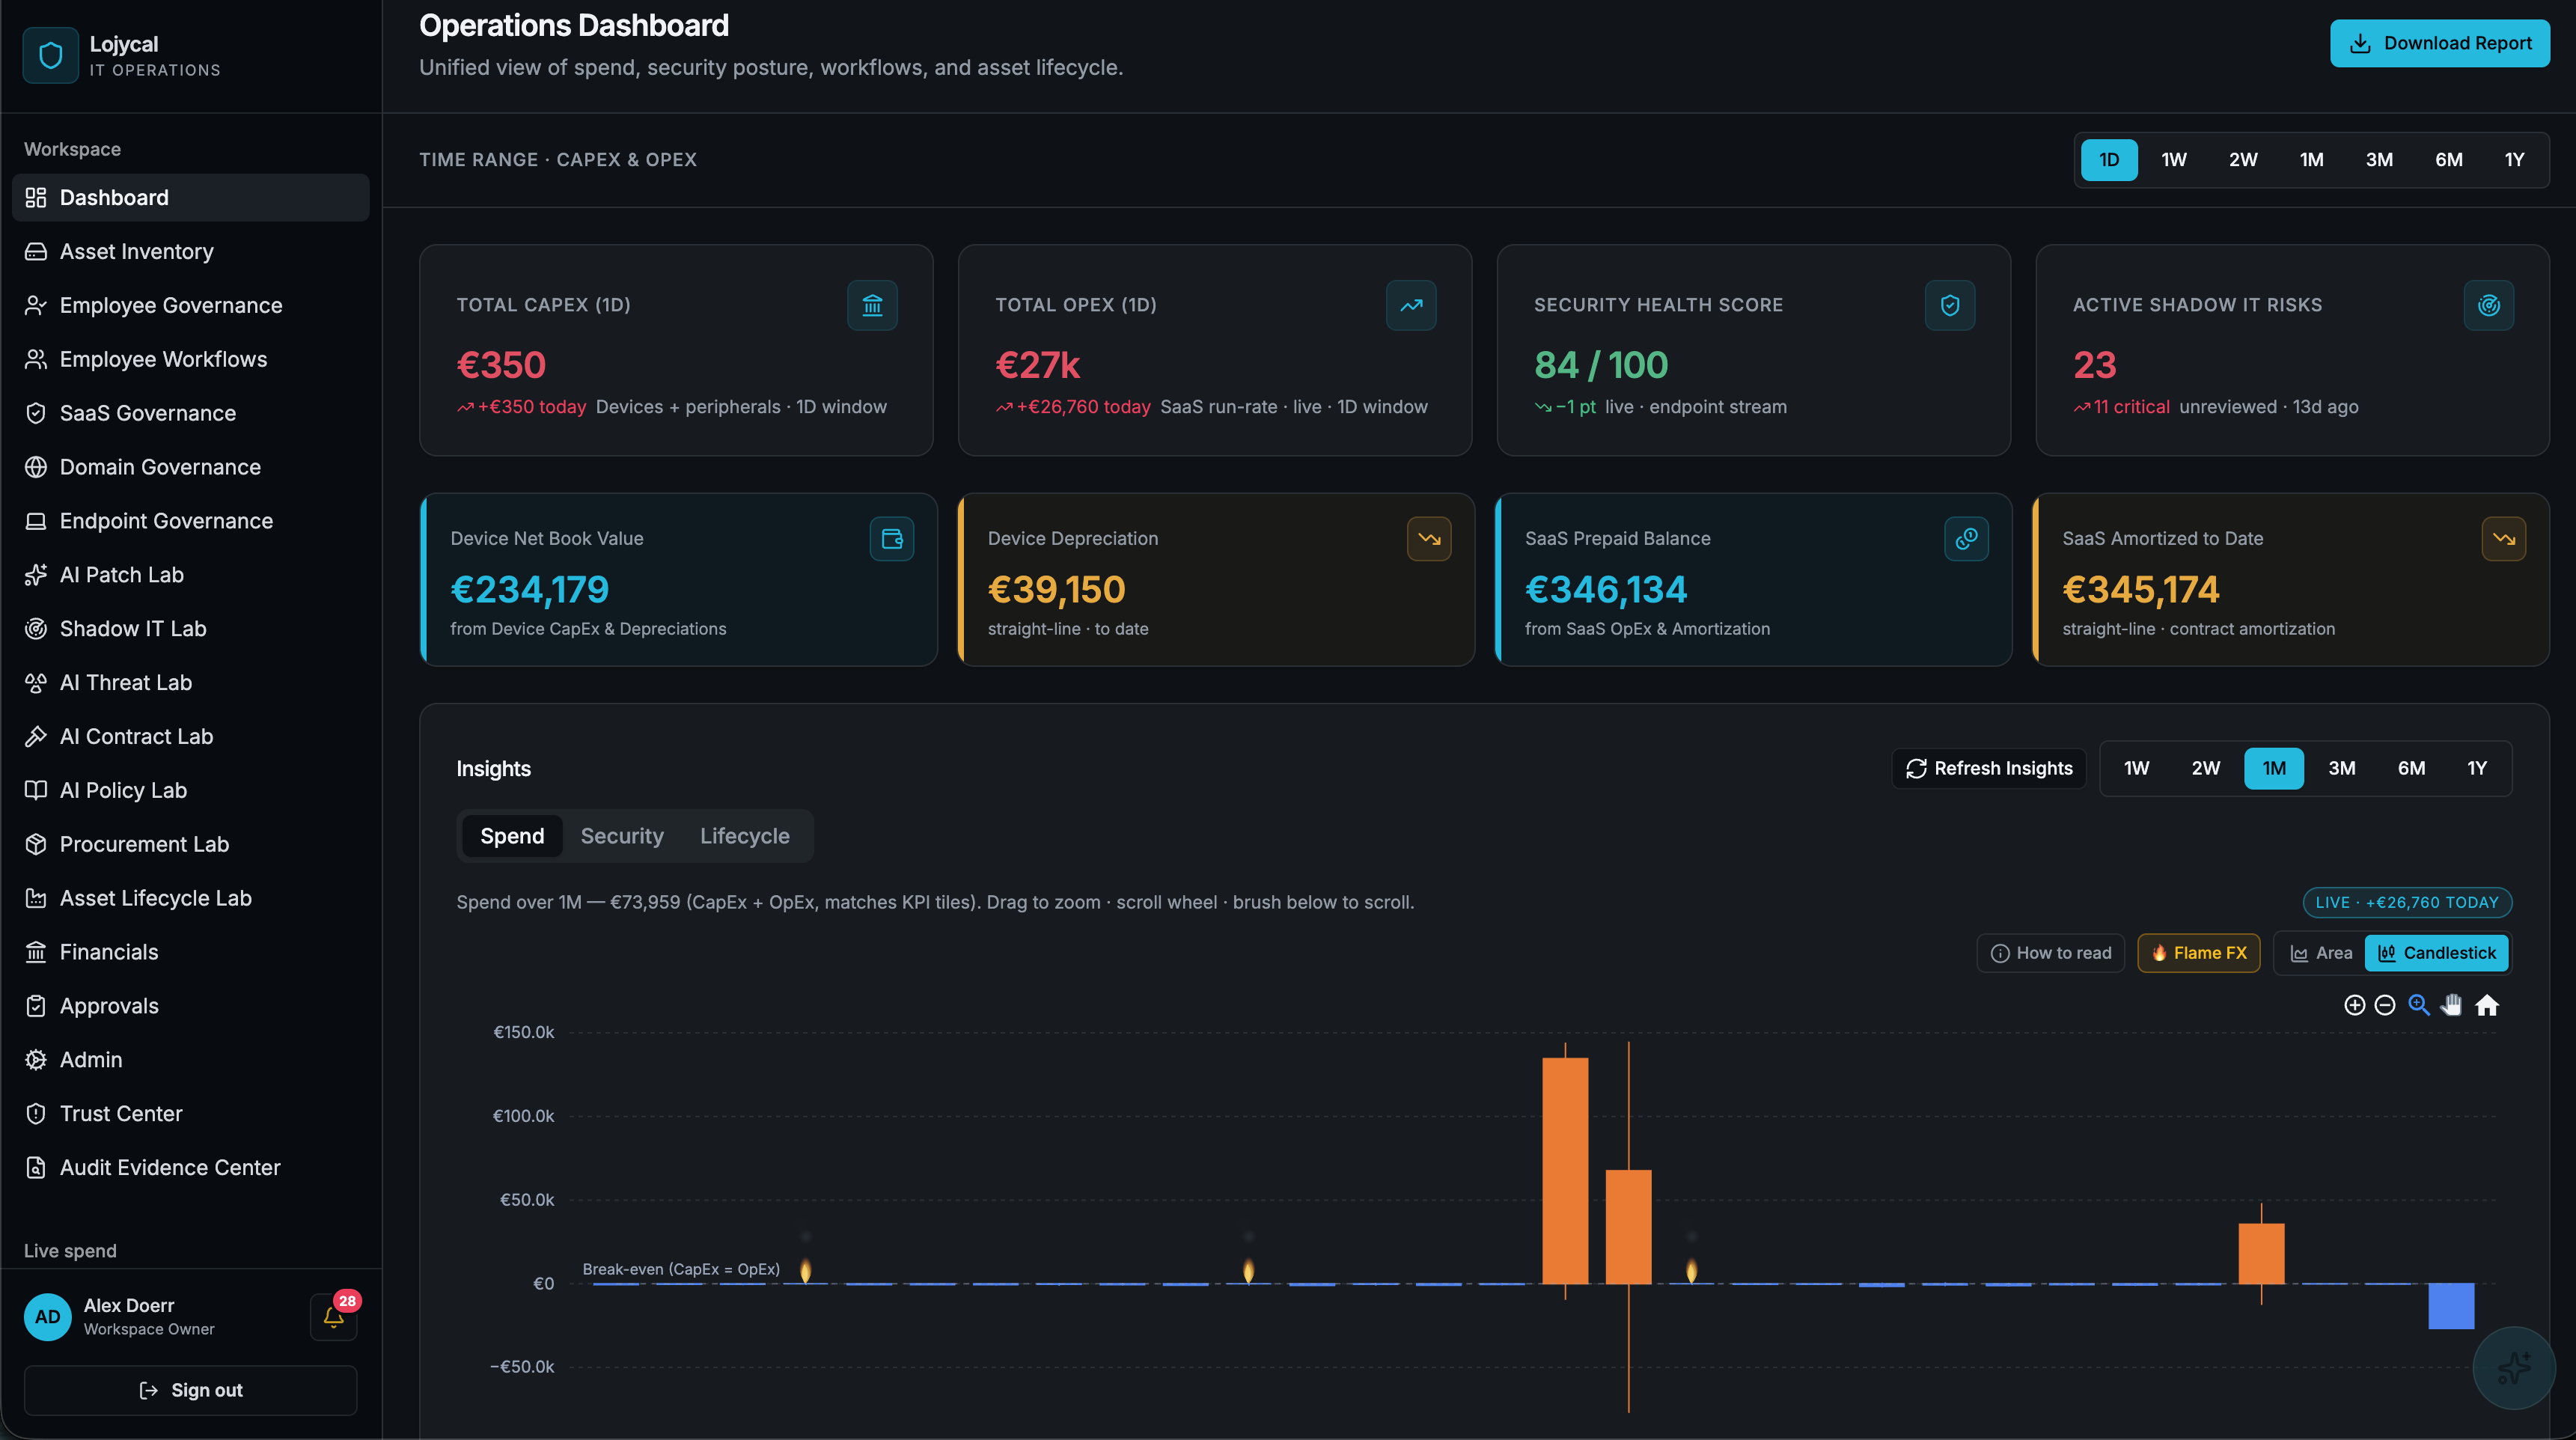Open SaaS Governance in the sidebar
The image size is (2576, 1440).
point(190,413)
